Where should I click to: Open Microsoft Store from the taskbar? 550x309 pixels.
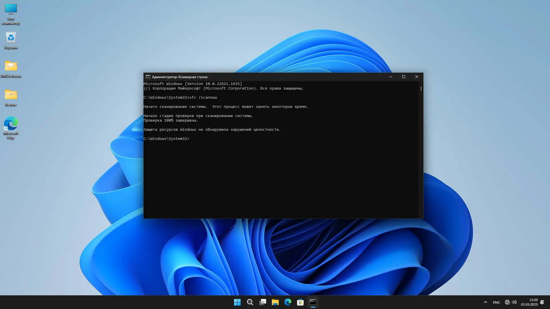pos(300,302)
